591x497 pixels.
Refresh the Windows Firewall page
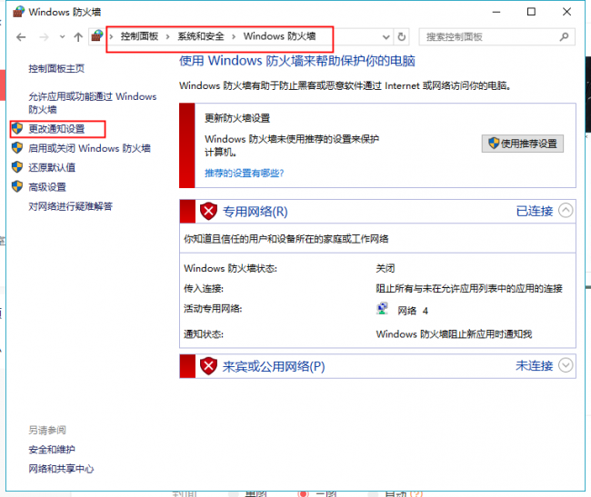click(x=402, y=37)
